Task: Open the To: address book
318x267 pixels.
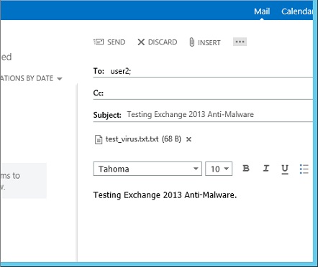Action: tap(99, 71)
